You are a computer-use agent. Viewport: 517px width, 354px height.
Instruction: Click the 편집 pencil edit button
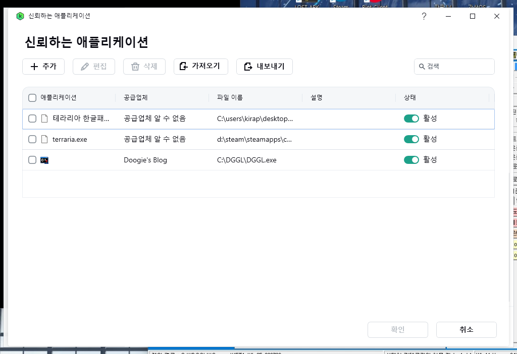tap(93, 67)
